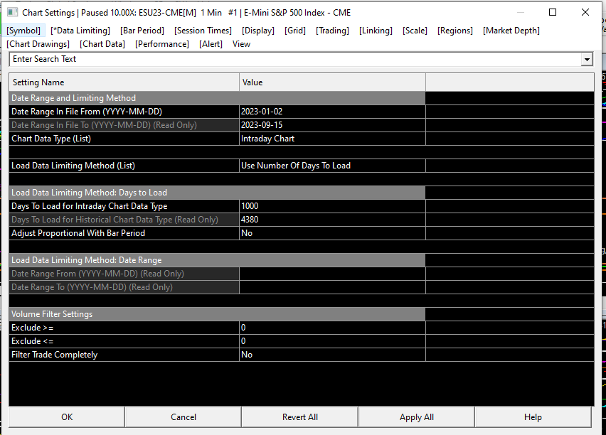Click the Chart Settings window icon
The image size is (606, 435).
(x=12, y=12)
